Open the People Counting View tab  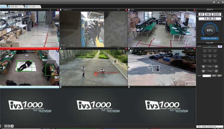tap(209, 126)
